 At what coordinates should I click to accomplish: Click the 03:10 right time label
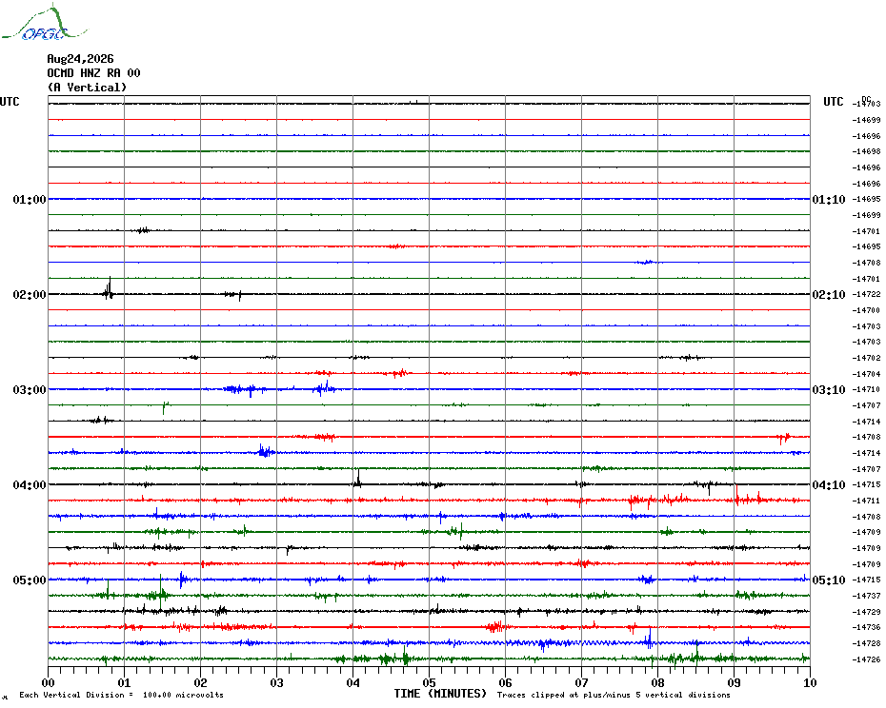(829, 389)
